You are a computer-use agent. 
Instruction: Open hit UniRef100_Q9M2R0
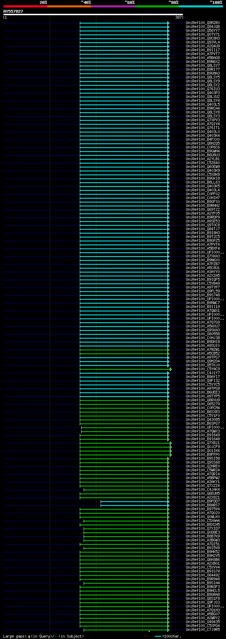203,23
